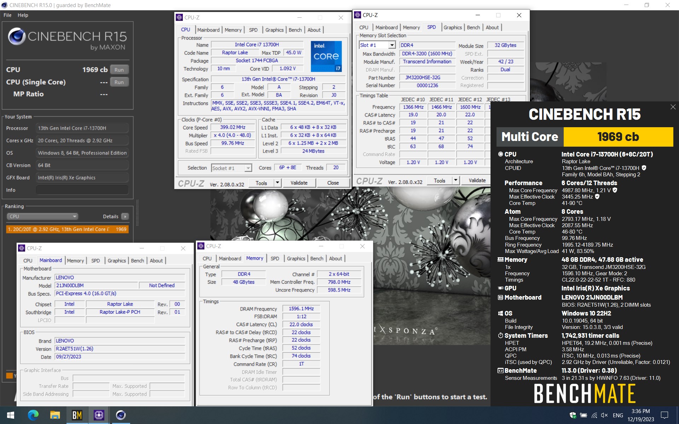Click the Info input field in Your System
679x424 pixels.
pyautogui.click(x=82, y=190)
